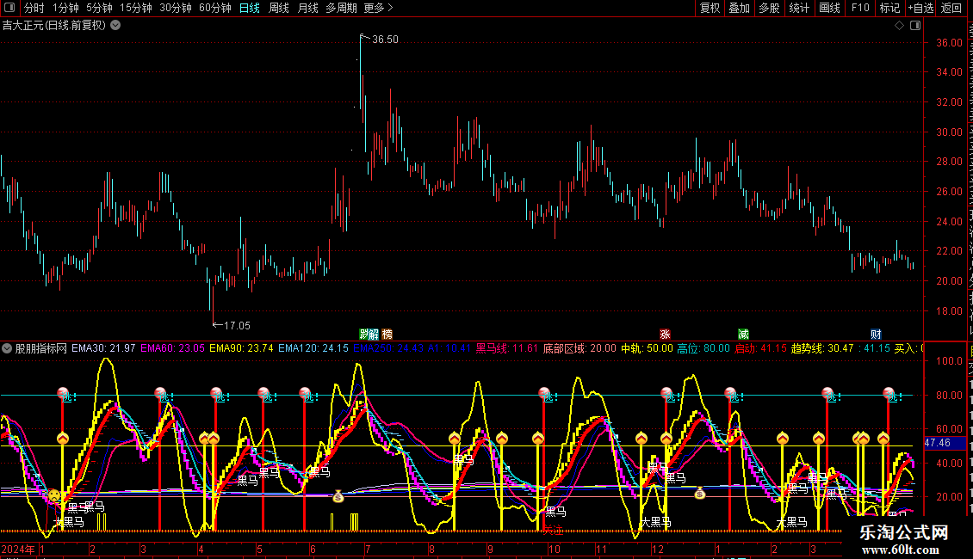This screenshot has width=973, height=559.
Task: Click the 返回 back button
Action: tap(951, 8)
